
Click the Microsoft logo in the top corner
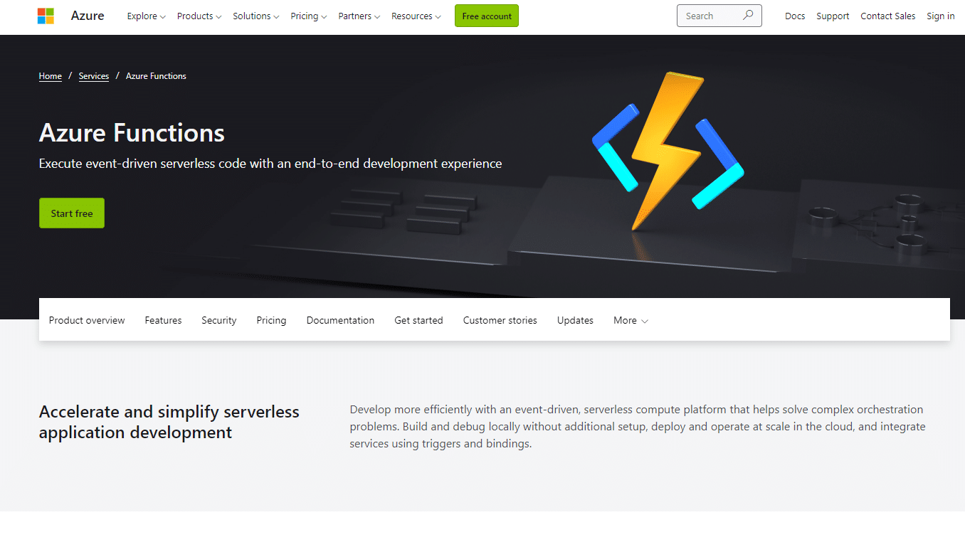click(x=46, y=15)
